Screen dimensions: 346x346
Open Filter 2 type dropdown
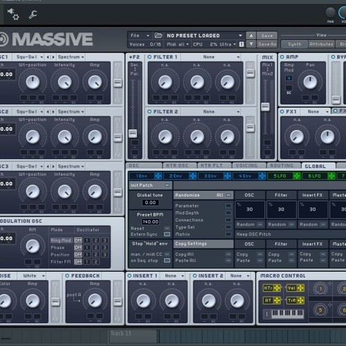211,111
